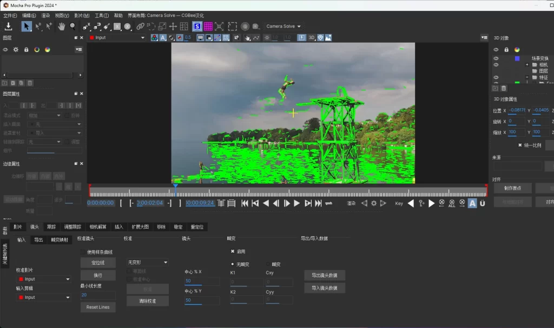This screenshot has width=554, height=328.
Task: Click the Reset Lines button
Action: click(98, 307)
